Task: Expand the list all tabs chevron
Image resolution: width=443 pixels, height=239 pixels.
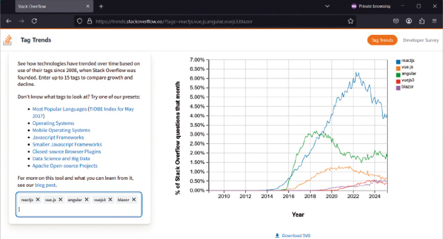Action: click(327, 6)
